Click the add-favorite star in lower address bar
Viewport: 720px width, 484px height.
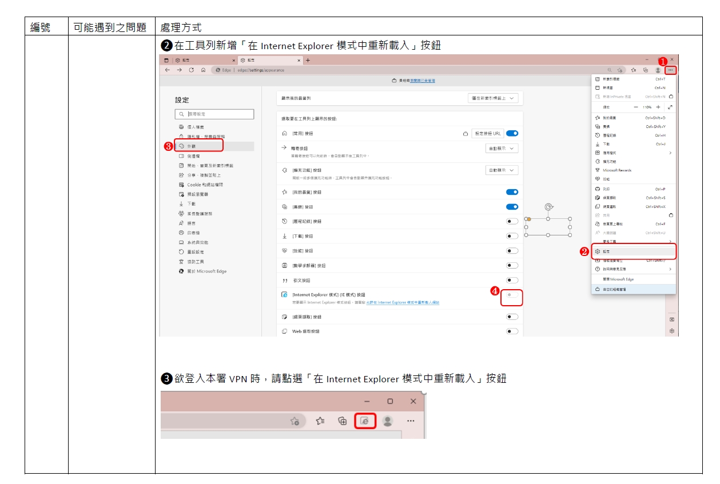pos(295,421)
